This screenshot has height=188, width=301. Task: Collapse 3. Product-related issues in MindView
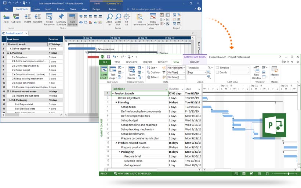pos(8,91)
